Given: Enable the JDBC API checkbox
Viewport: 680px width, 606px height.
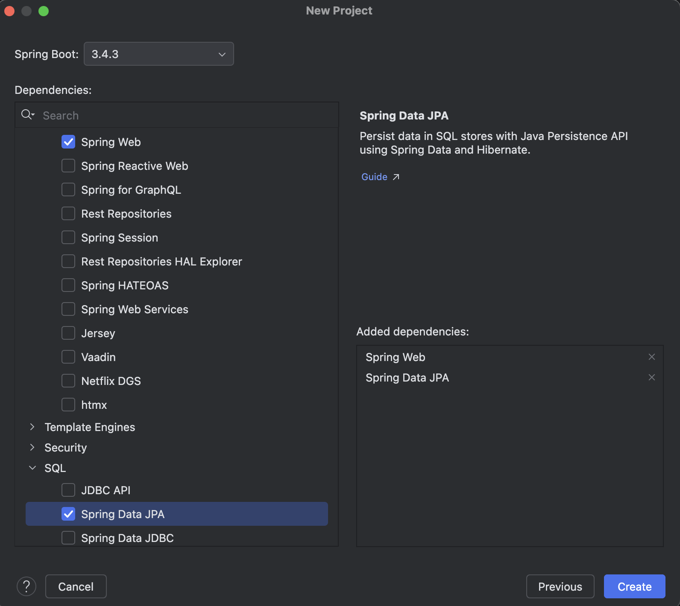Looking at the screenshot, I should click(68, 490).
